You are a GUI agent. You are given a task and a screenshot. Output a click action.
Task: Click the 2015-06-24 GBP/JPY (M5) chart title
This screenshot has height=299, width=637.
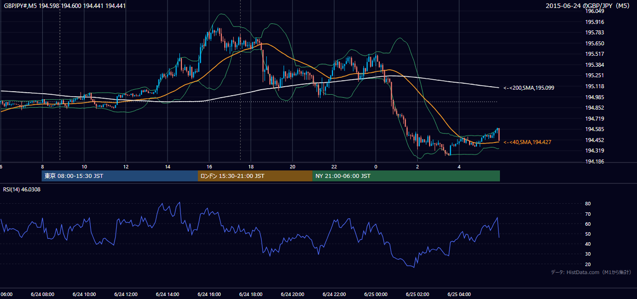(x=588, y=5)
